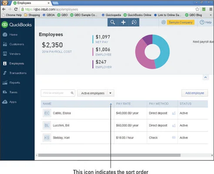
Task: Open Vendors in the sidebar
Action: pyautogui.click(x=15, y=54)
